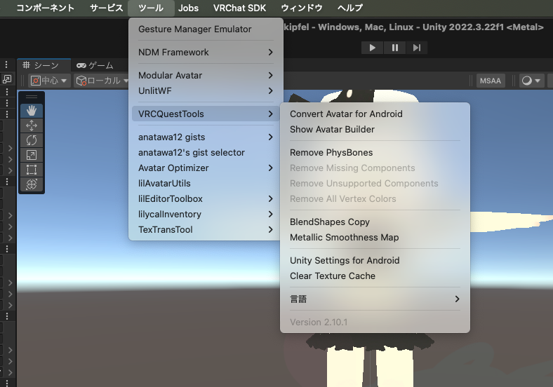Open the ヘルプ menu
The height and width of the screenshot is (387, 553).
coord(350,8)
